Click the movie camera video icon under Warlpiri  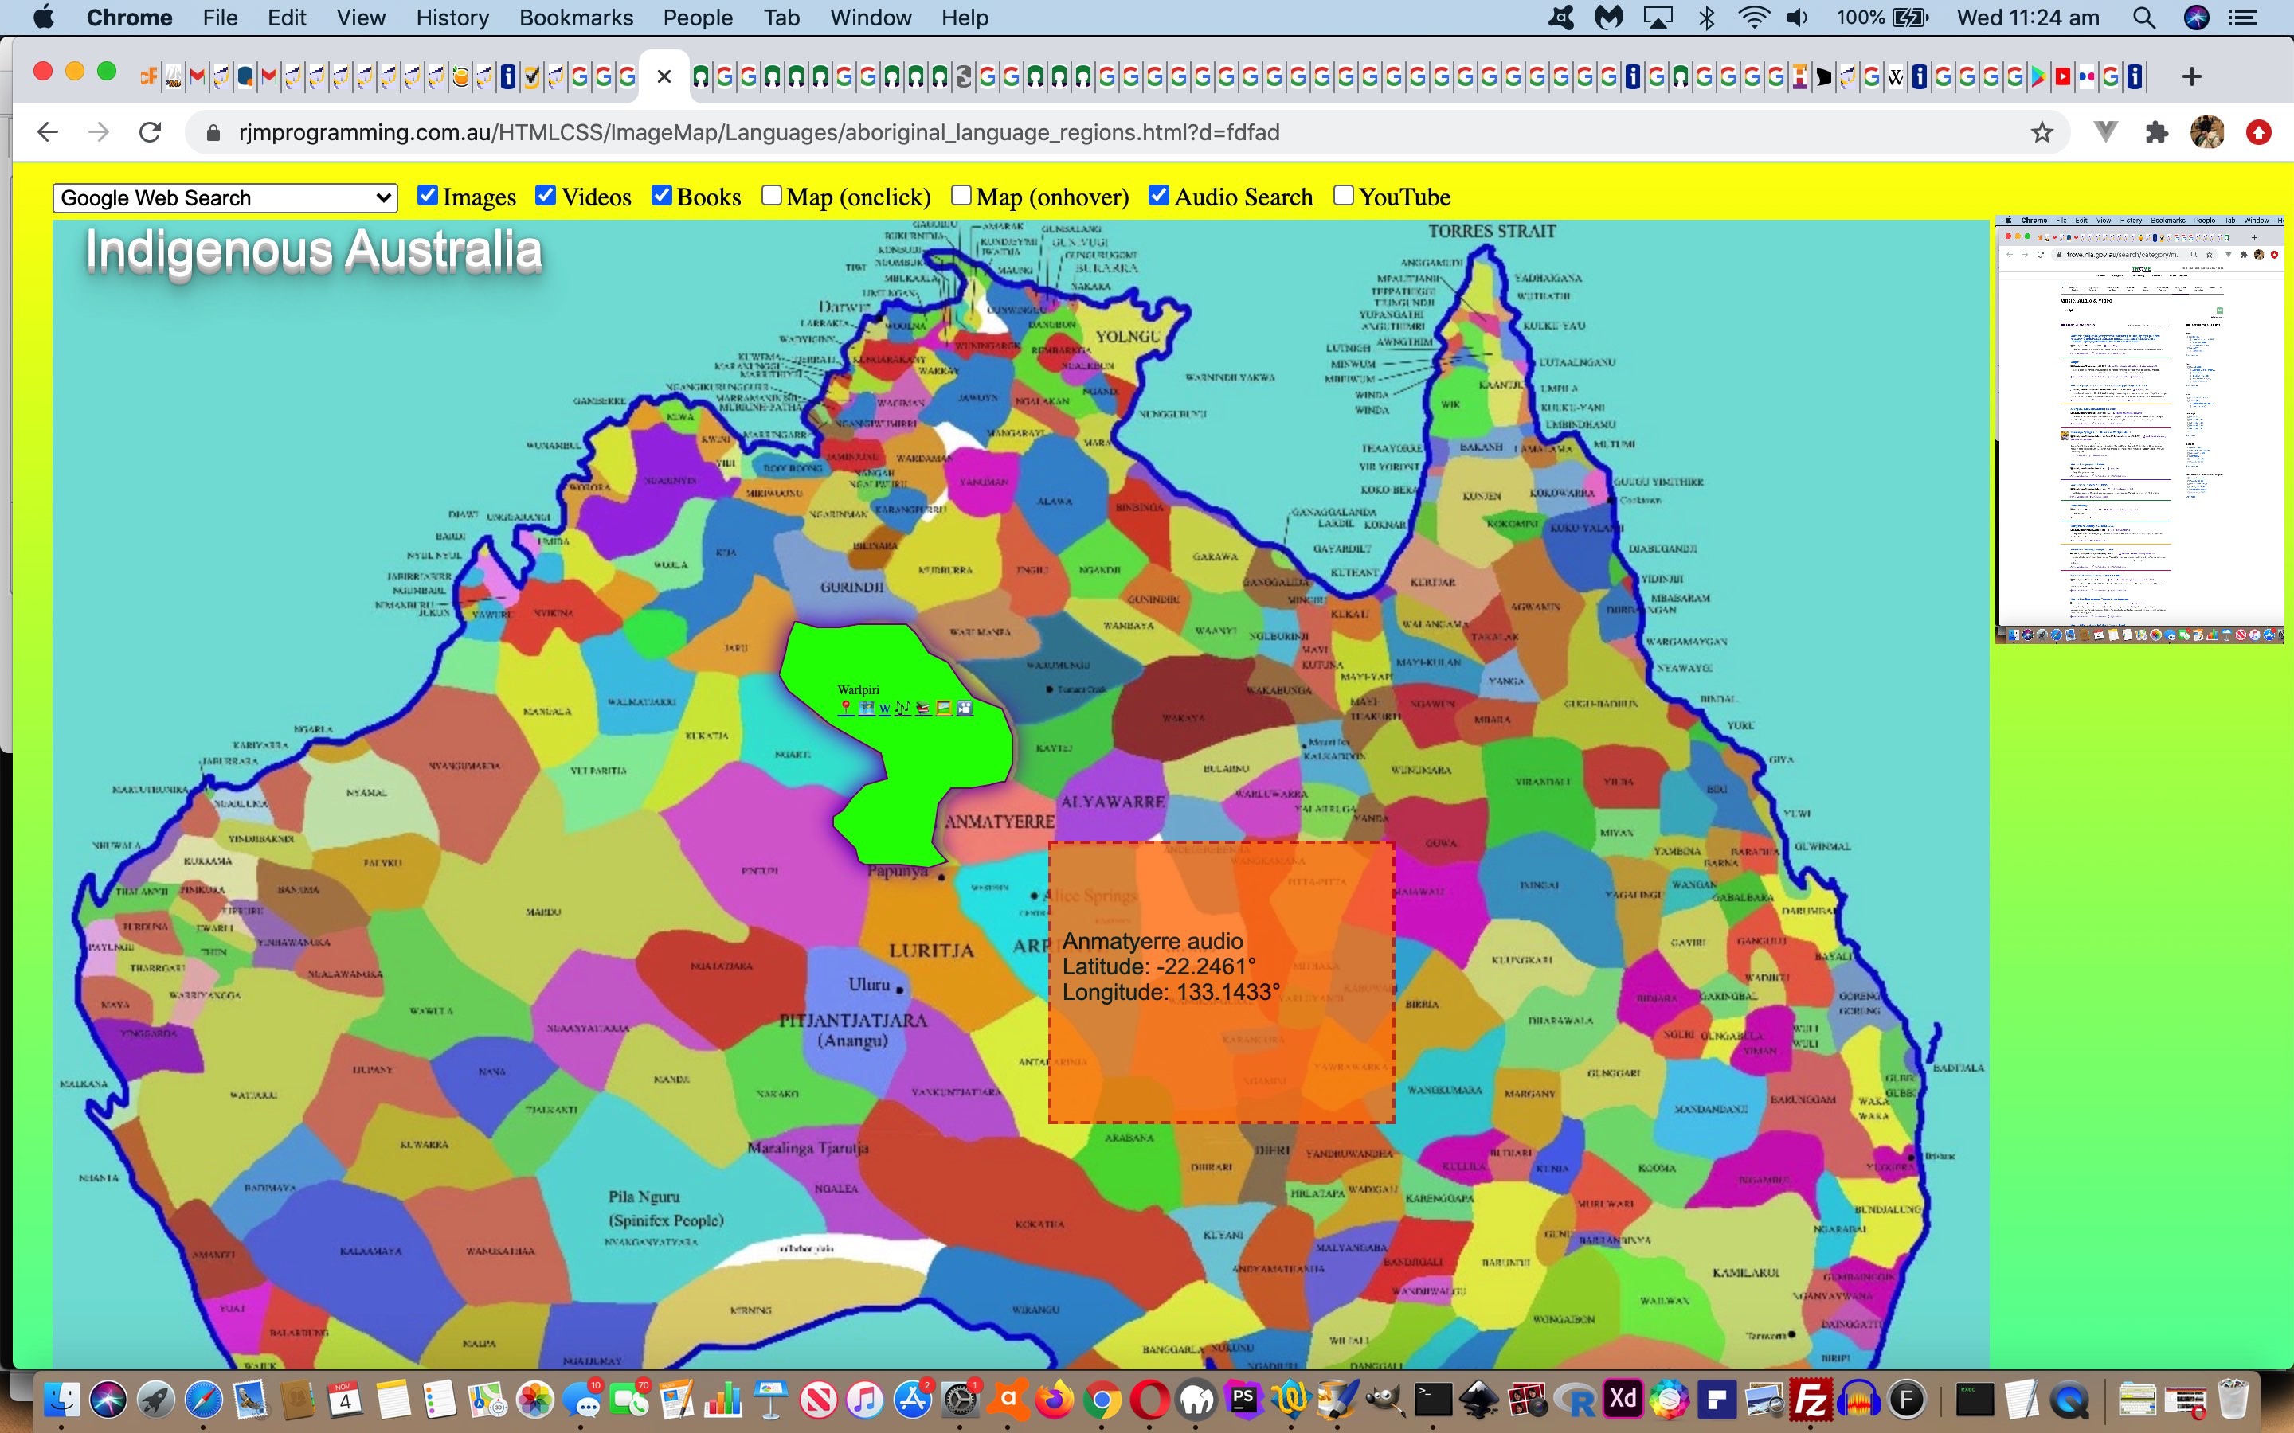tap(965, 708)
